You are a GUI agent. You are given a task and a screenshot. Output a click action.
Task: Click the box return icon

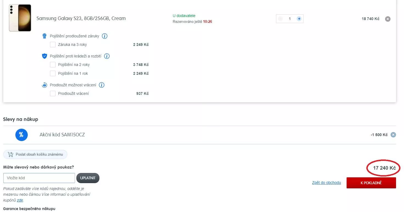point(44,85)
